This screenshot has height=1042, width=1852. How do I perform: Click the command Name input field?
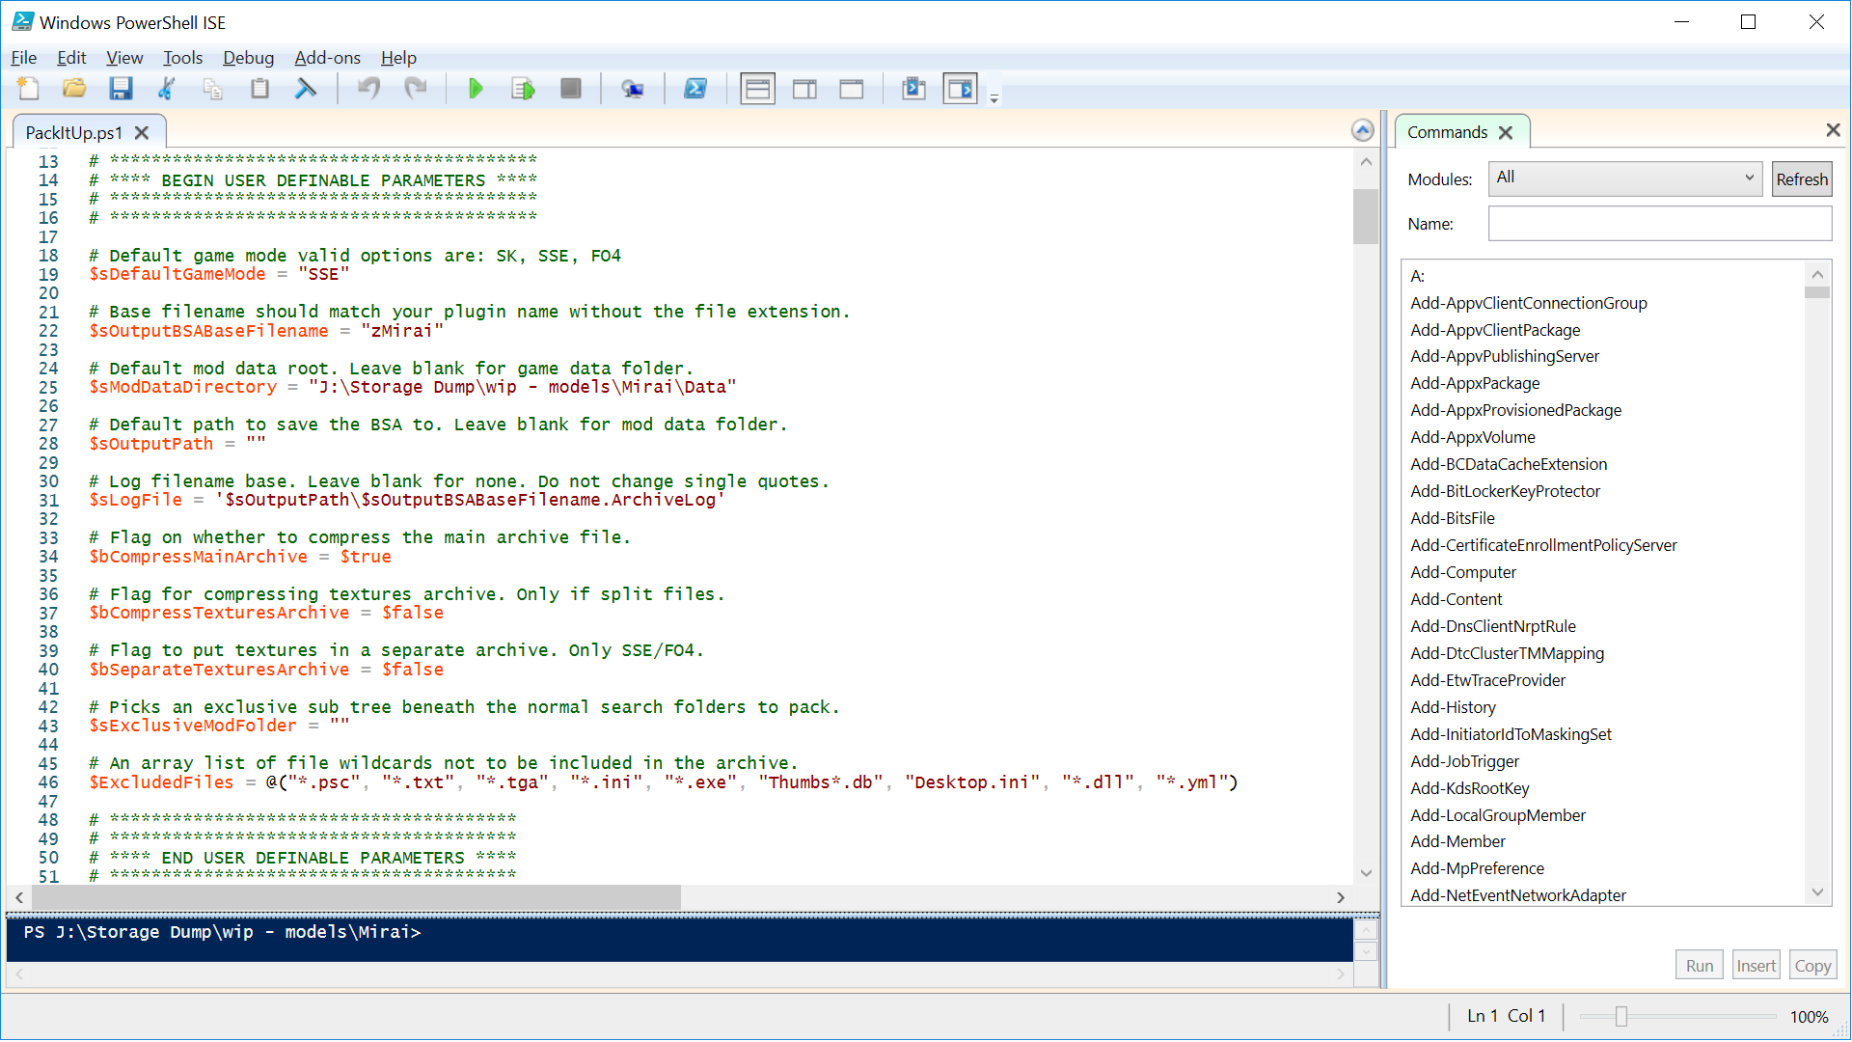pos(1659,224)
